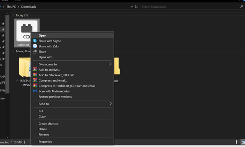Collapse the Today (1) group
Viewport: 245px width, 147px height.
click(x=13, y=15)
